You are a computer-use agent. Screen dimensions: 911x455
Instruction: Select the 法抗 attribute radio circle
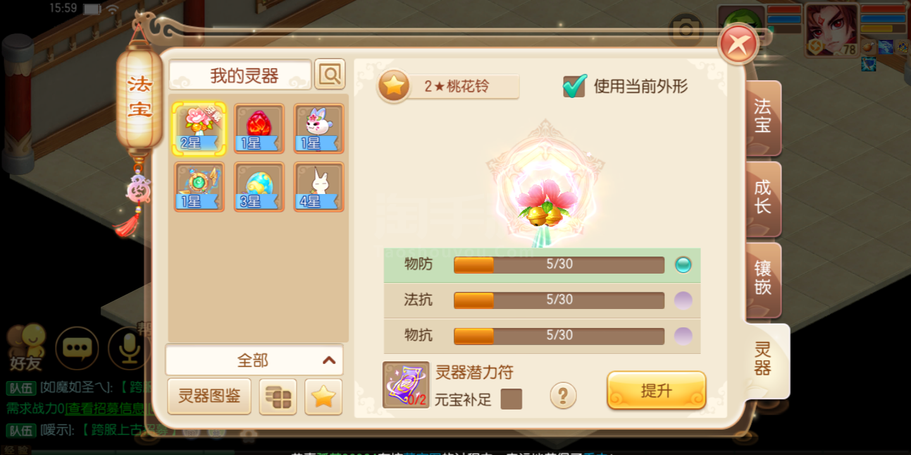[x=683, y=300]
